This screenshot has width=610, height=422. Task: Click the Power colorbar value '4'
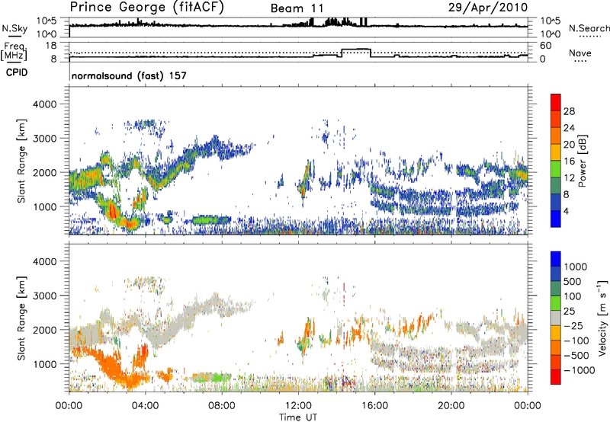click(x=567, y=212)
